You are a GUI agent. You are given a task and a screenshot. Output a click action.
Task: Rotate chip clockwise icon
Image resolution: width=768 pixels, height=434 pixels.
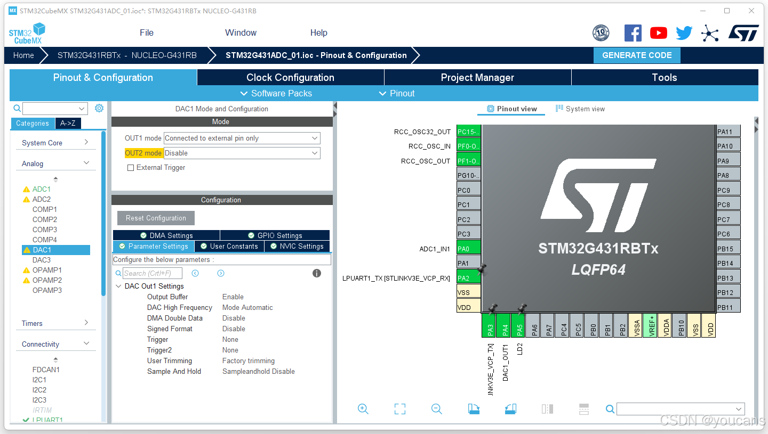(x=474, y=409)
